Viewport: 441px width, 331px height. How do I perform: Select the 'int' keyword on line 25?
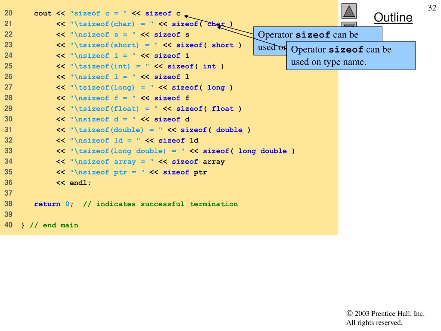[x=209, y=66]
